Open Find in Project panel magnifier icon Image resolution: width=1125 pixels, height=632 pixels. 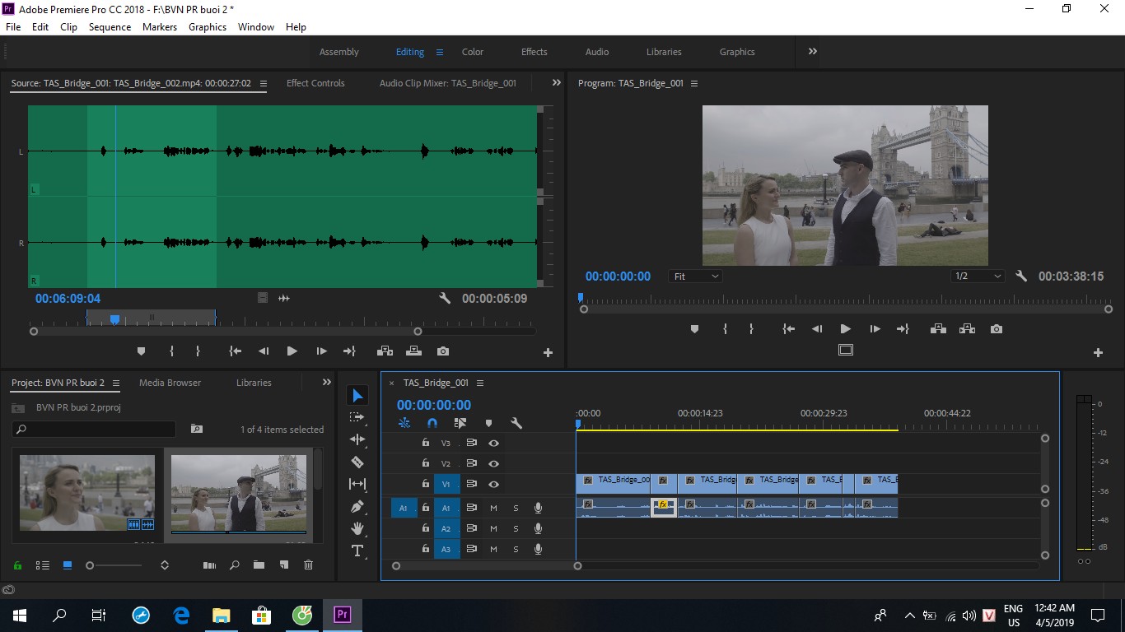point(235,565)
